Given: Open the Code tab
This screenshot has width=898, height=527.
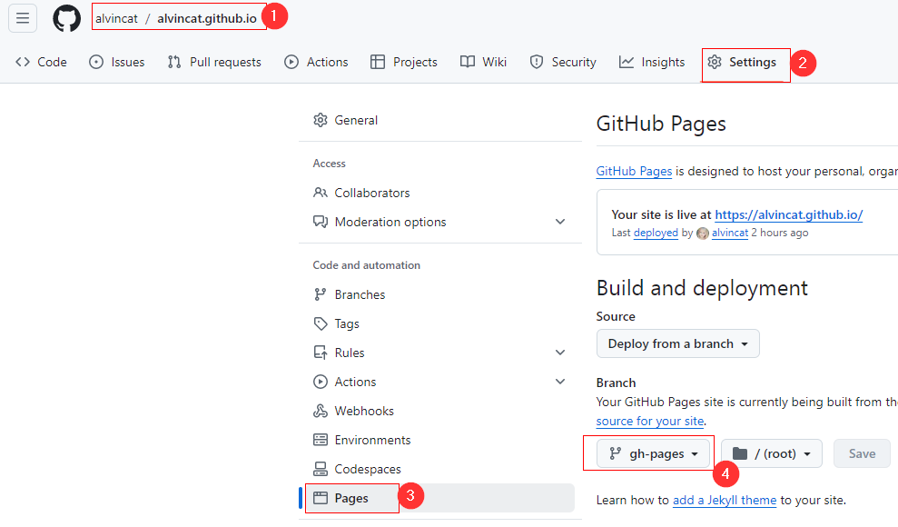Looking at the screenshot, I should [42, 62].
